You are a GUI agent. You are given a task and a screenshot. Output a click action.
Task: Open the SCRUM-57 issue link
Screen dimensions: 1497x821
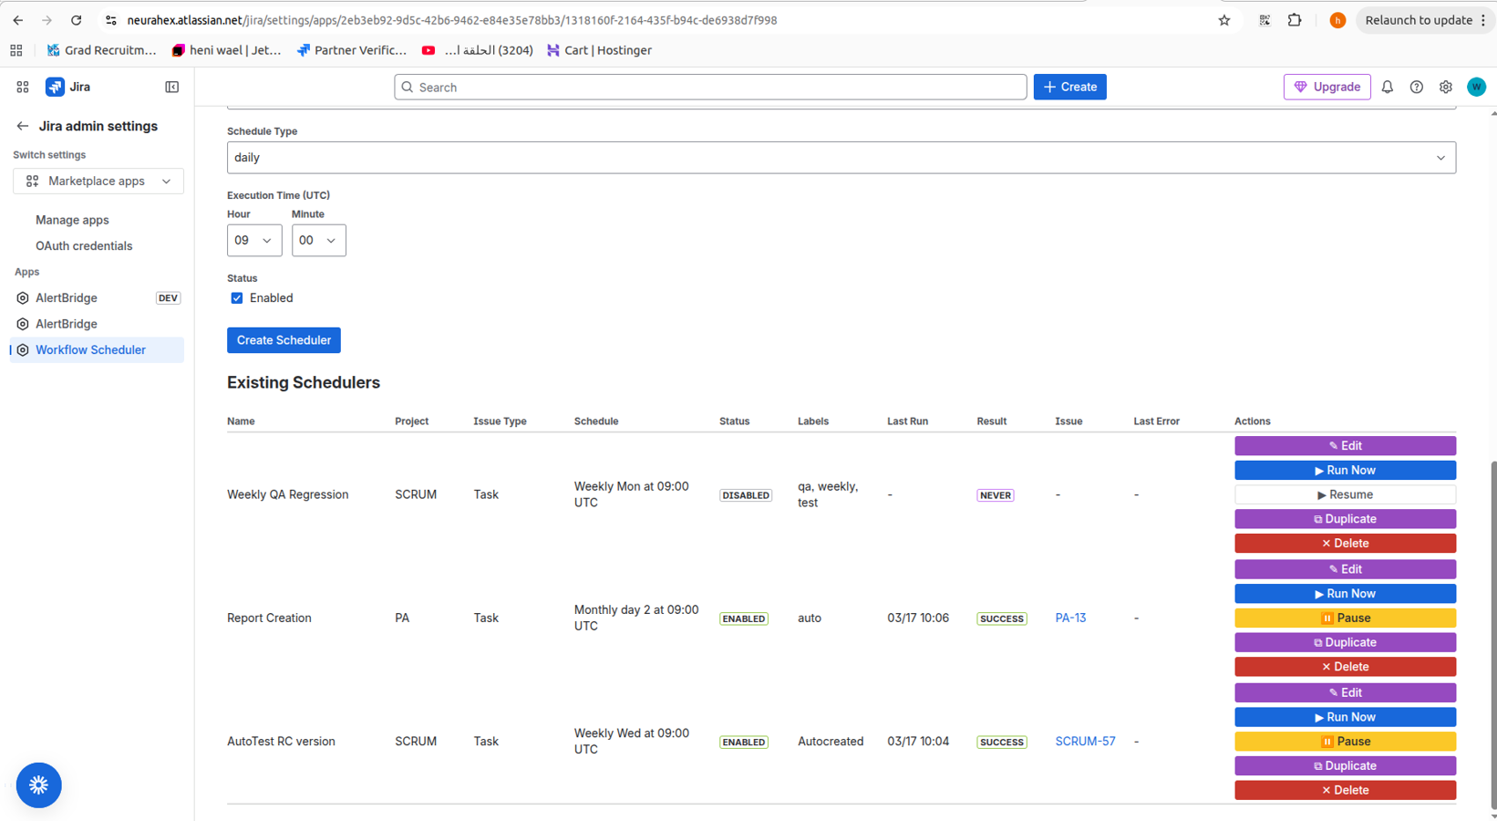point(1085,742)
